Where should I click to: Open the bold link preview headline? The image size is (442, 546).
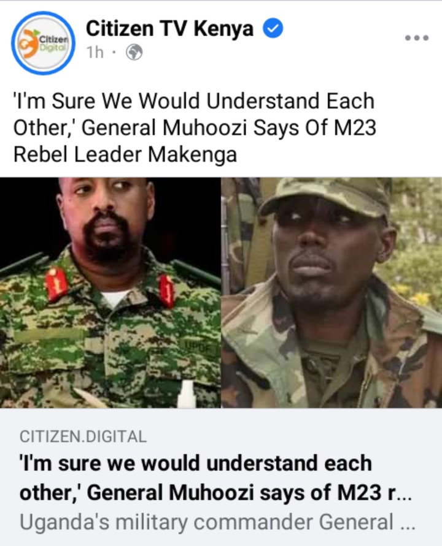pyautogui.click(x=215, y=478)
